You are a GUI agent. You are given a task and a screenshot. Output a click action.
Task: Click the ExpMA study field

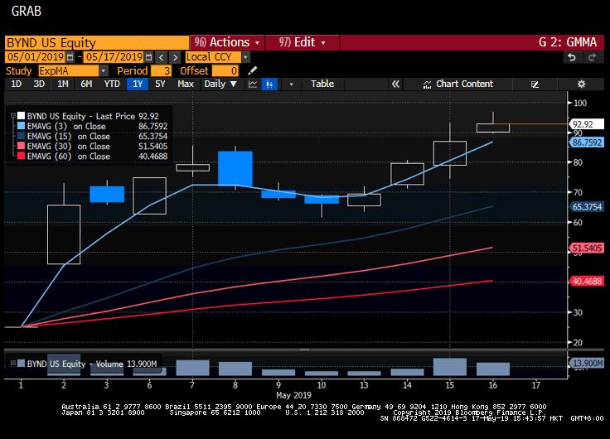(x=69, y=70)
